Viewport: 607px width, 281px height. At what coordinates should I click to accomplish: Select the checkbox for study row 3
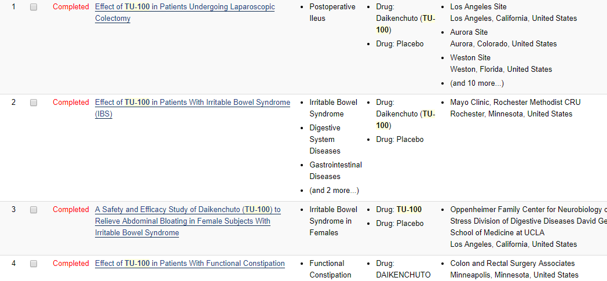(x=34, y=210)
